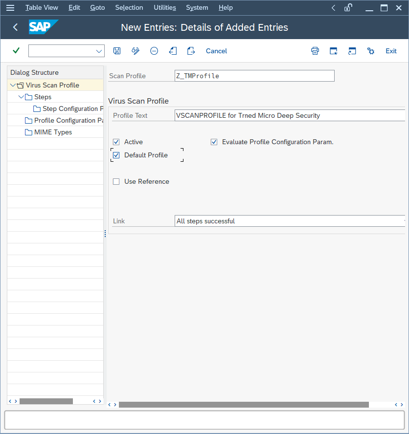The height and width of the screenshot is (434, 409).
Task: Go to the previous entry icon
Action: 172,50
